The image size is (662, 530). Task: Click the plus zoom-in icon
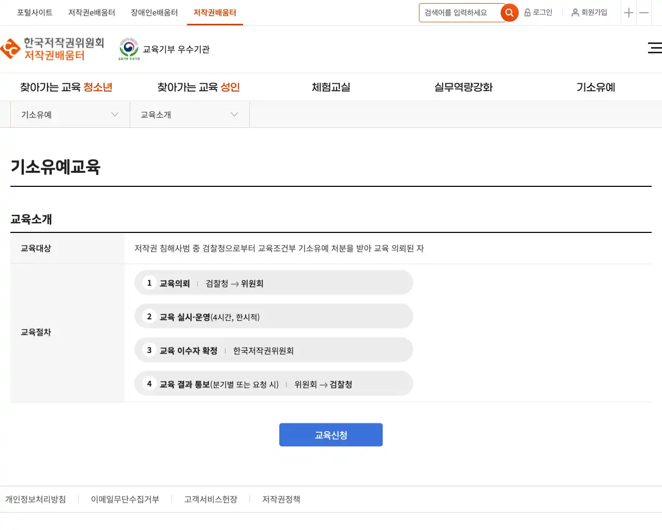click(x=628, y=13)
